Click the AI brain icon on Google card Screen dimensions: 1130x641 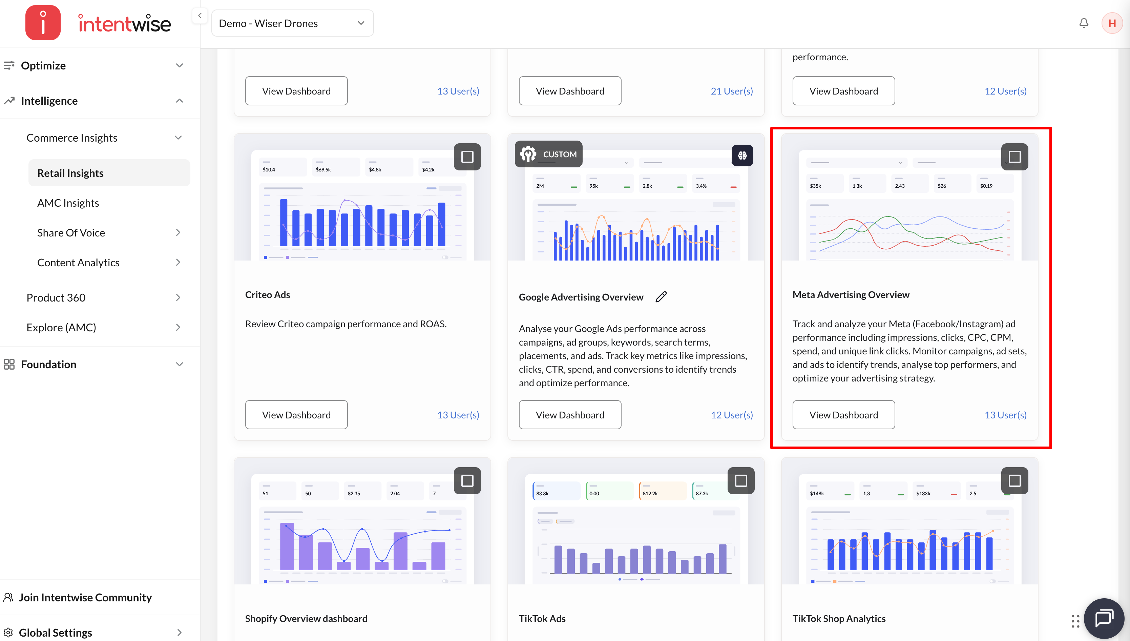[742, 156]
